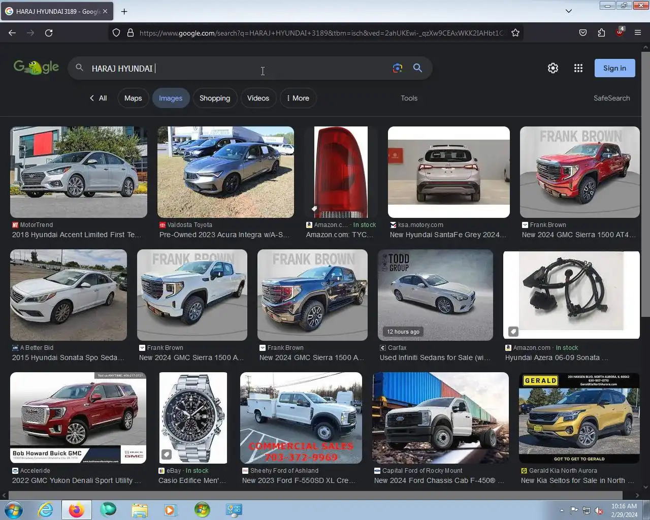Click the blue search magnifier button

click(x=417, y=68)
